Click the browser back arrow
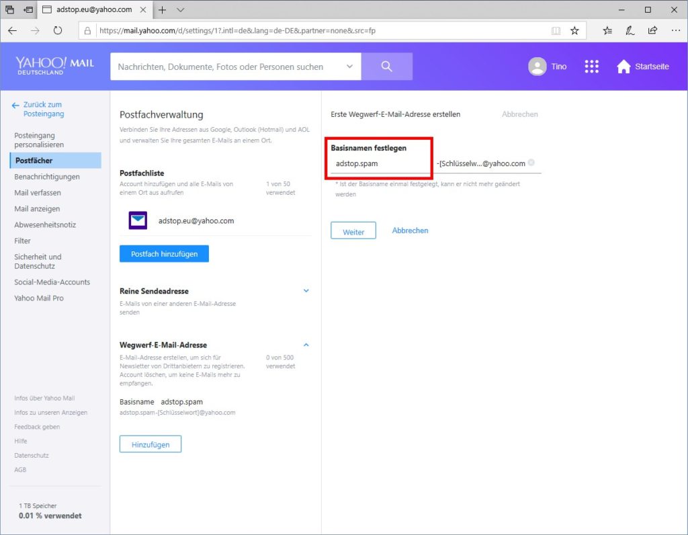This screenshot has width=688, height=535. click(12, 30)
